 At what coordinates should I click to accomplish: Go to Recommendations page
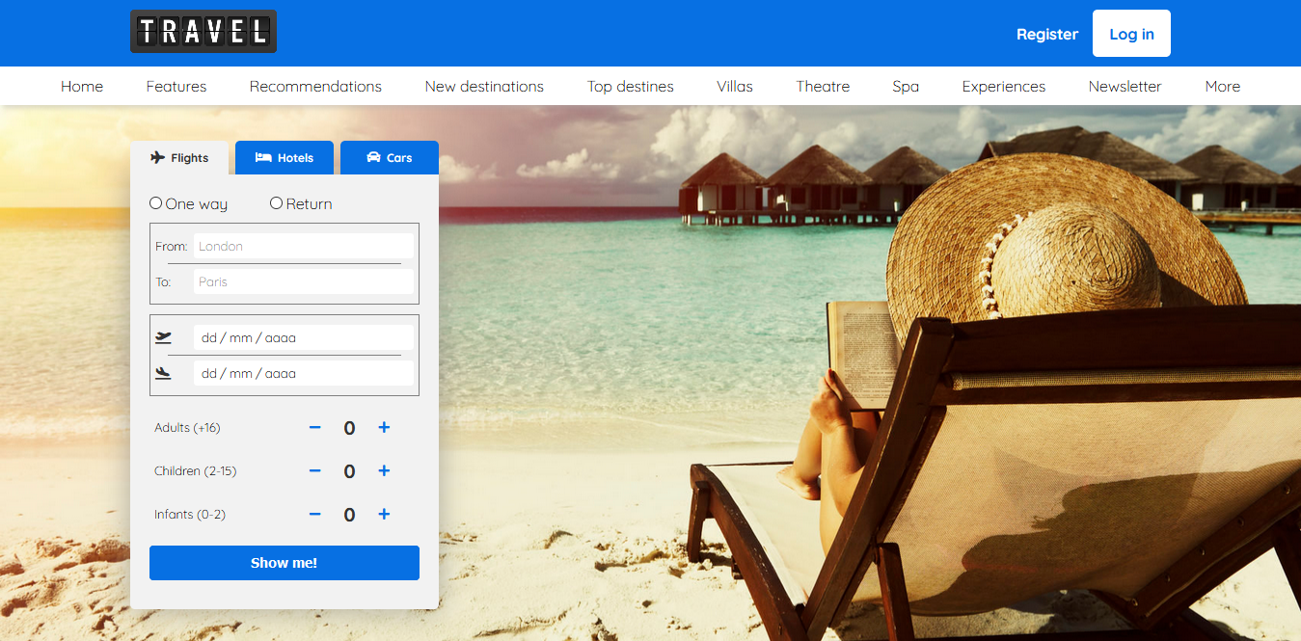[x=315, y=86]
